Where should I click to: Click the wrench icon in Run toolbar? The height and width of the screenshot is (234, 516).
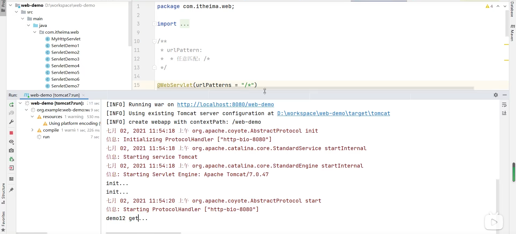click(x=11, y=122)
